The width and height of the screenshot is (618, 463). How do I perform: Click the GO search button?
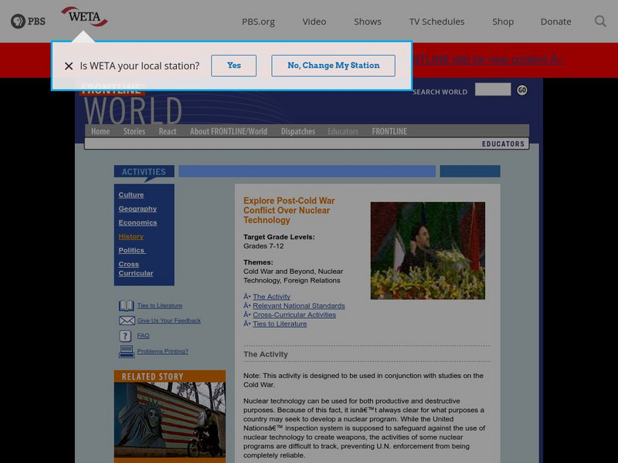(x=522, y=90)
